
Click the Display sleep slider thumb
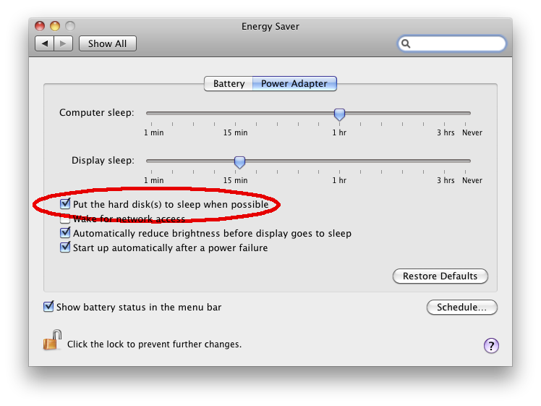pyautogui.click(x=239, y=162)
